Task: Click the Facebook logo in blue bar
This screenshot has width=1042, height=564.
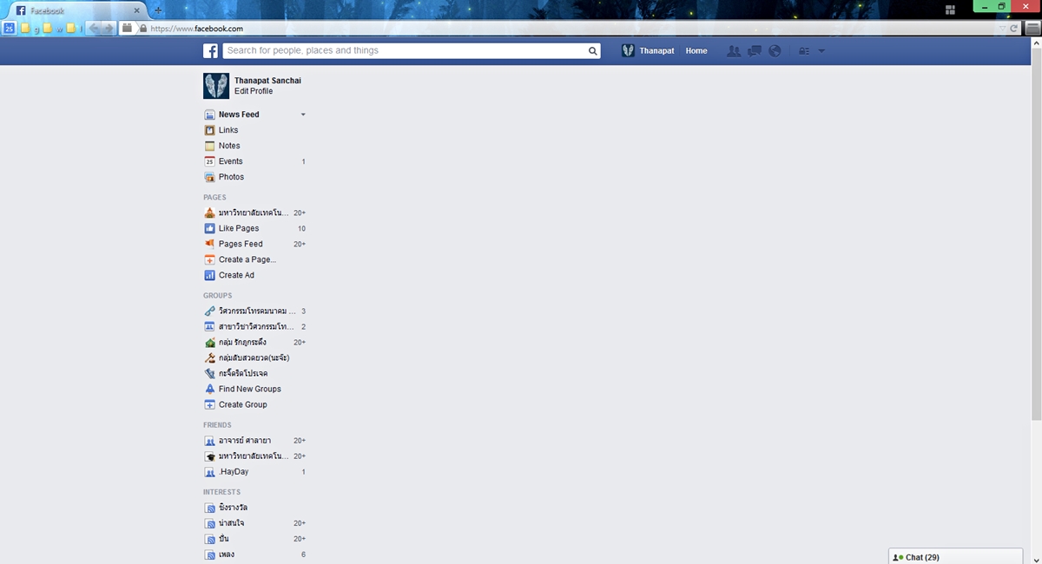Action: [211, 51]
